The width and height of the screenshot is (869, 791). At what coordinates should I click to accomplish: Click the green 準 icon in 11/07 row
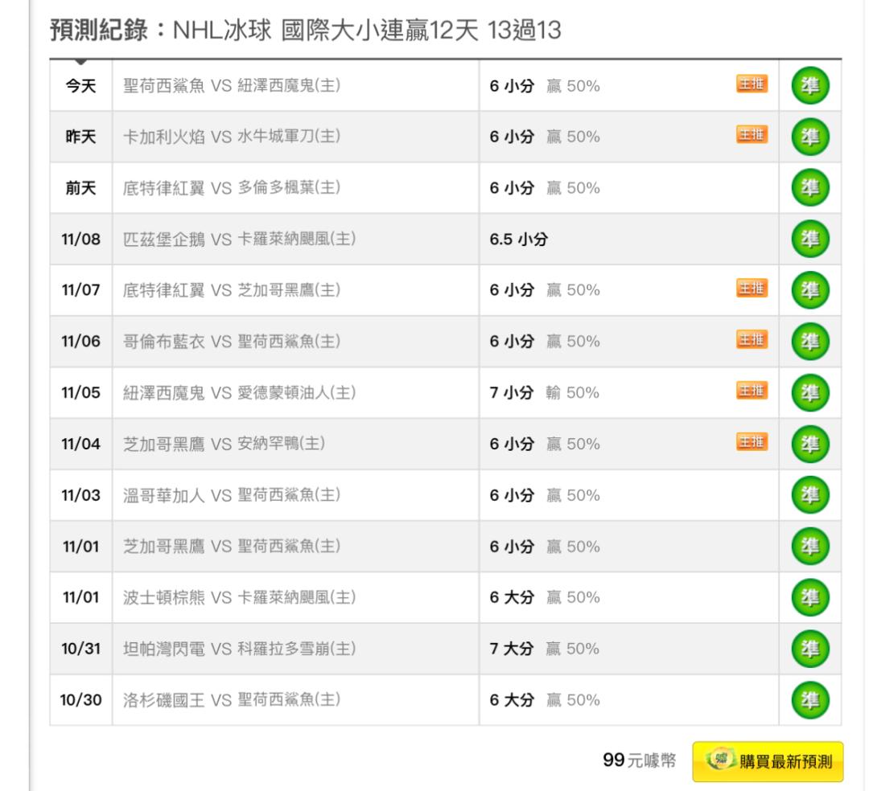pos(809,290)
